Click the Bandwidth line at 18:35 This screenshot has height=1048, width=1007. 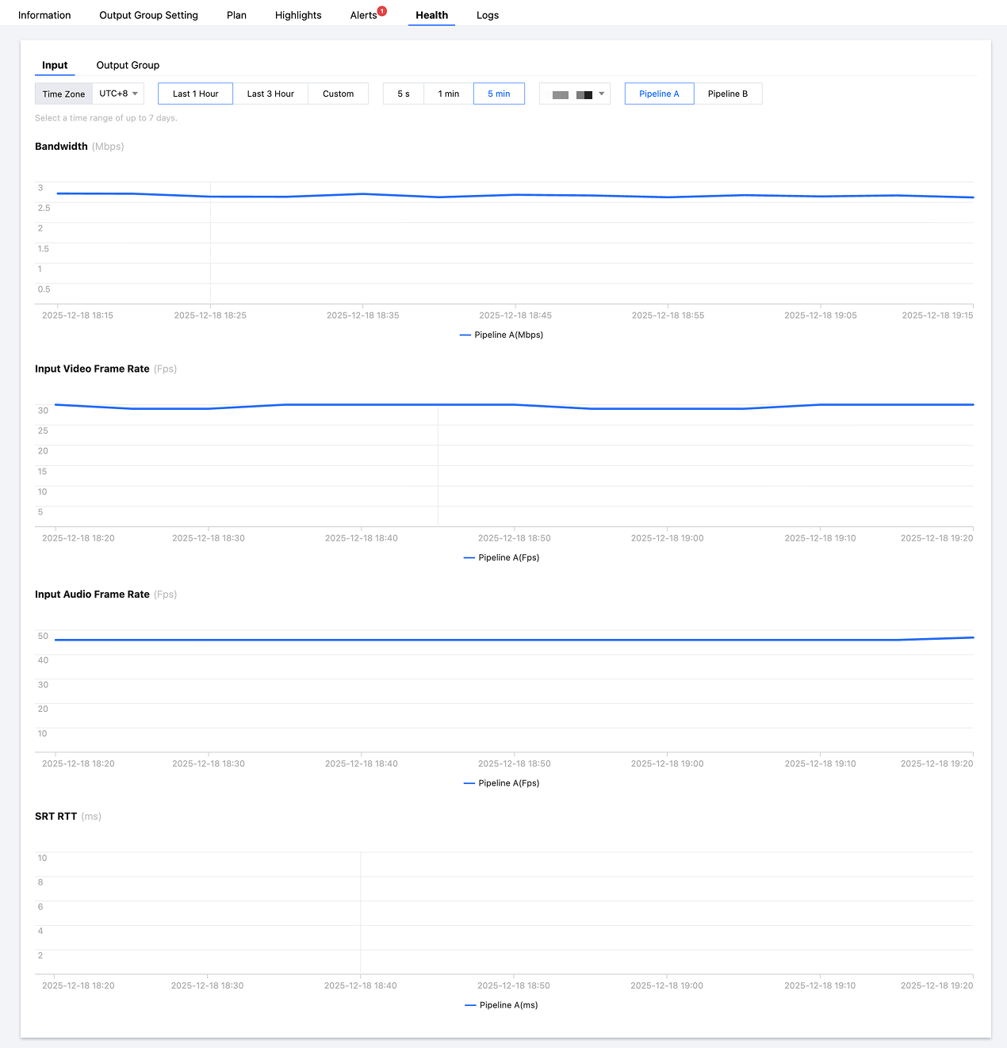coord(362,194)
